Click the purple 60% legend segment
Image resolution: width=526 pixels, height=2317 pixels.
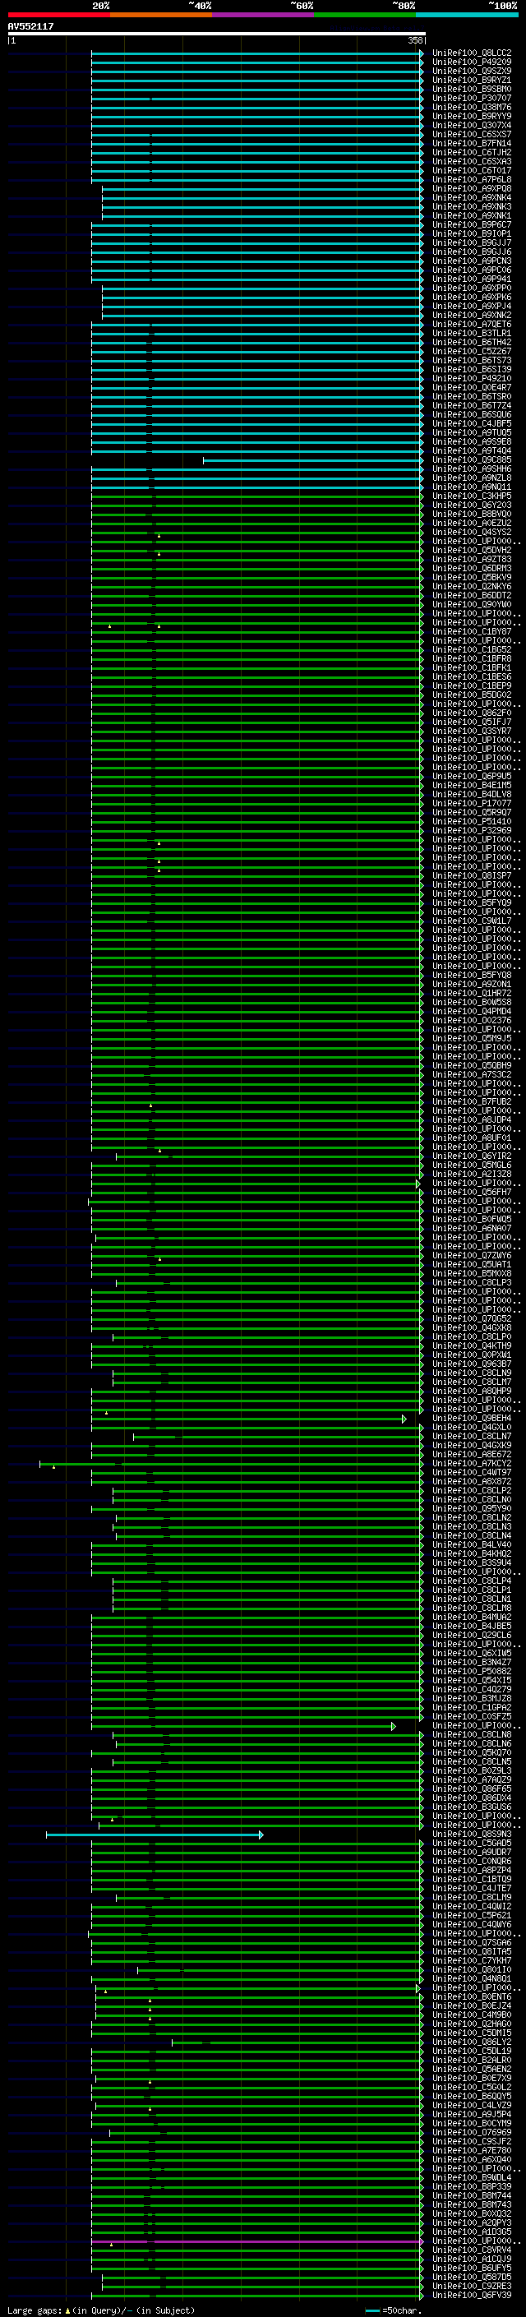coord(264,15)
